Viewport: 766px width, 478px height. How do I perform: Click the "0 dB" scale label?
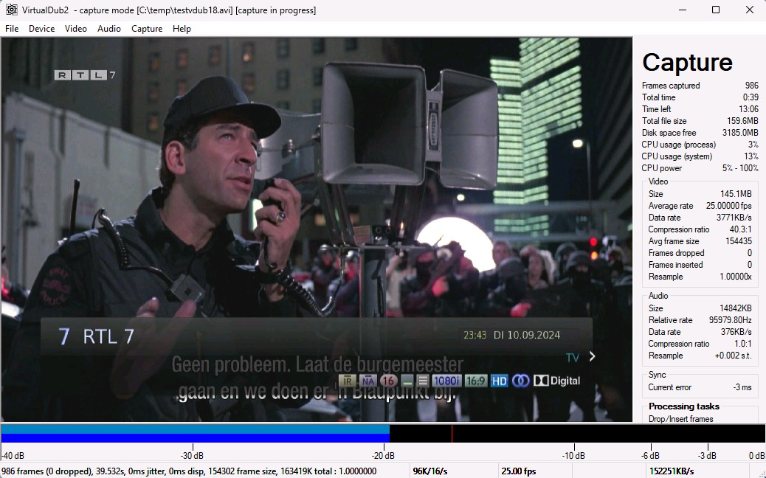click(756, 456)
